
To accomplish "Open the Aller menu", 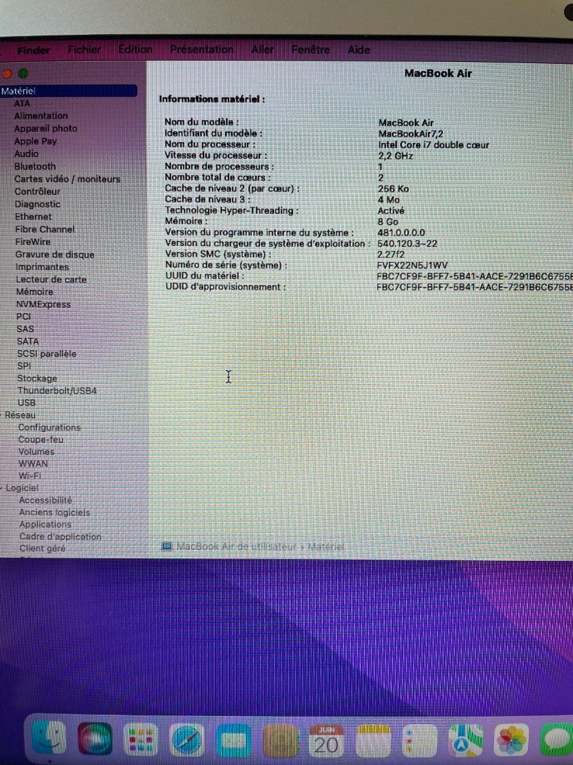I will coord(263,50).
